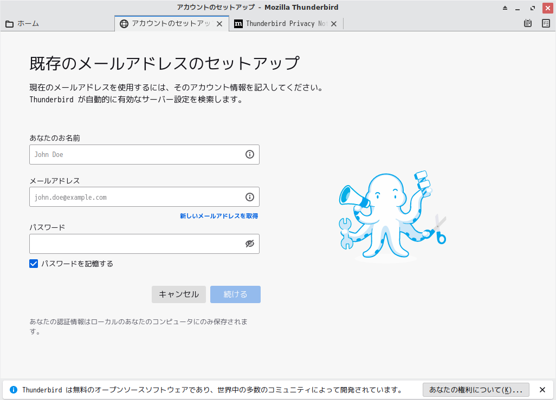The image size is (556, 400).
Task: Click the blue info icon in notification bar
Action: [x=14, y=390]
